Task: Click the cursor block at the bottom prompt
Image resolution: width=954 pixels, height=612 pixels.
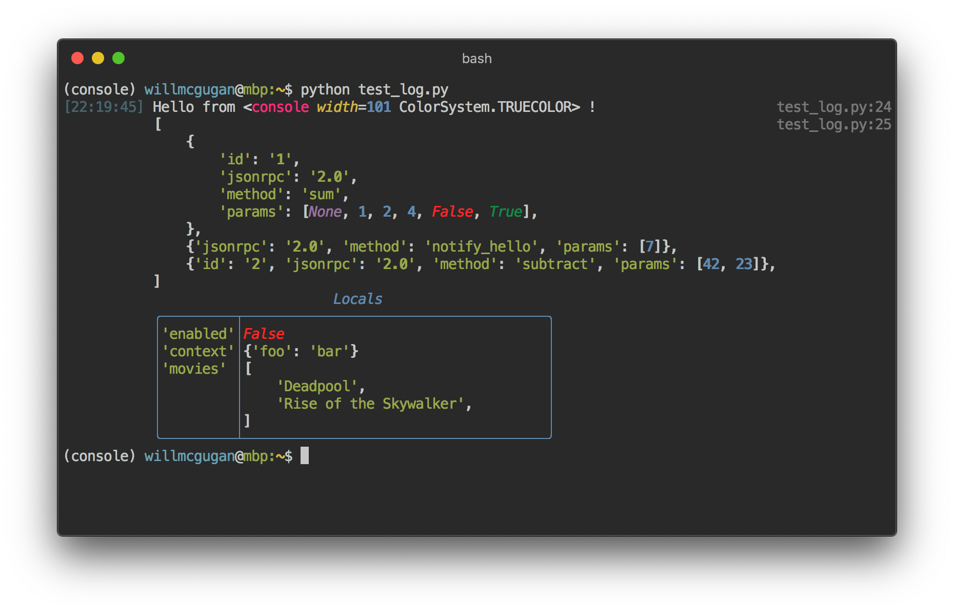Action: pos(305,456)
